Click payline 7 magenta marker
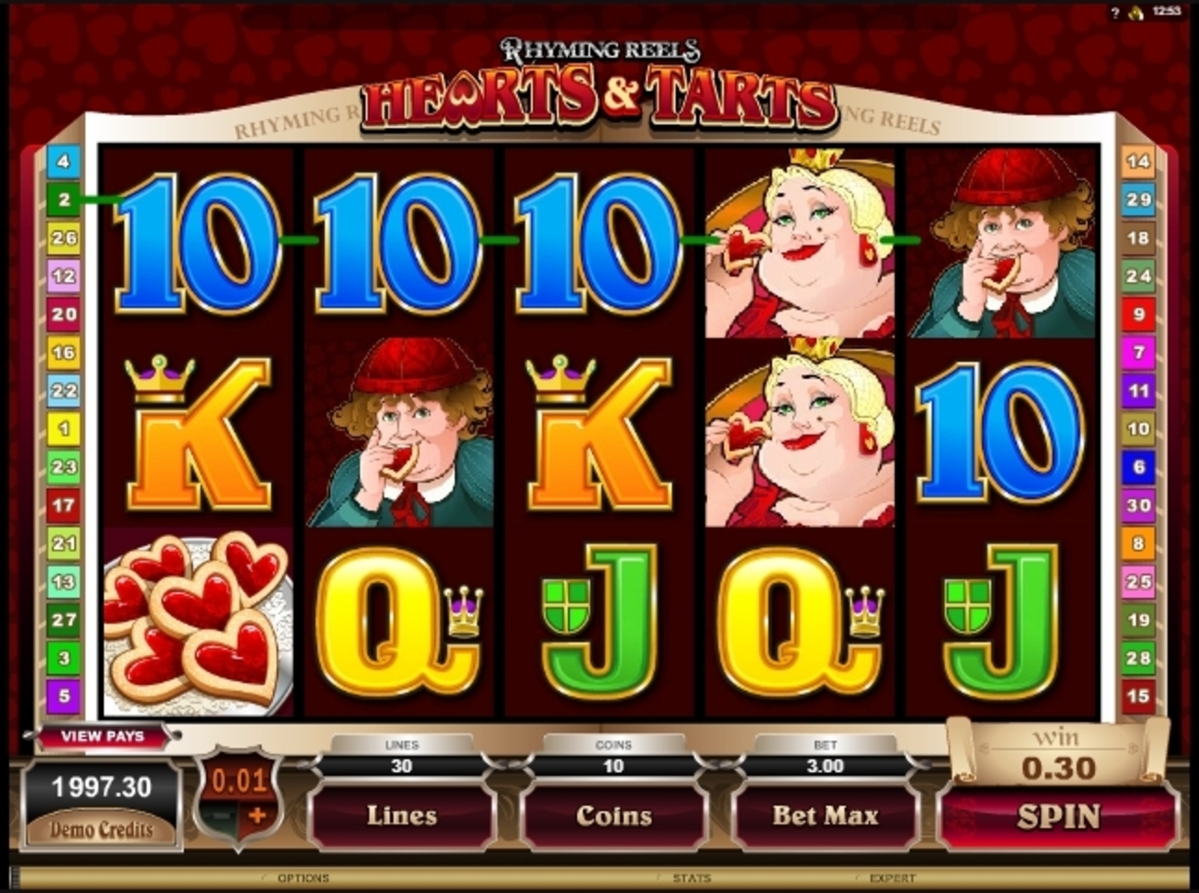The width and height of the screenshot is (1199, 893). point(1139,352)
